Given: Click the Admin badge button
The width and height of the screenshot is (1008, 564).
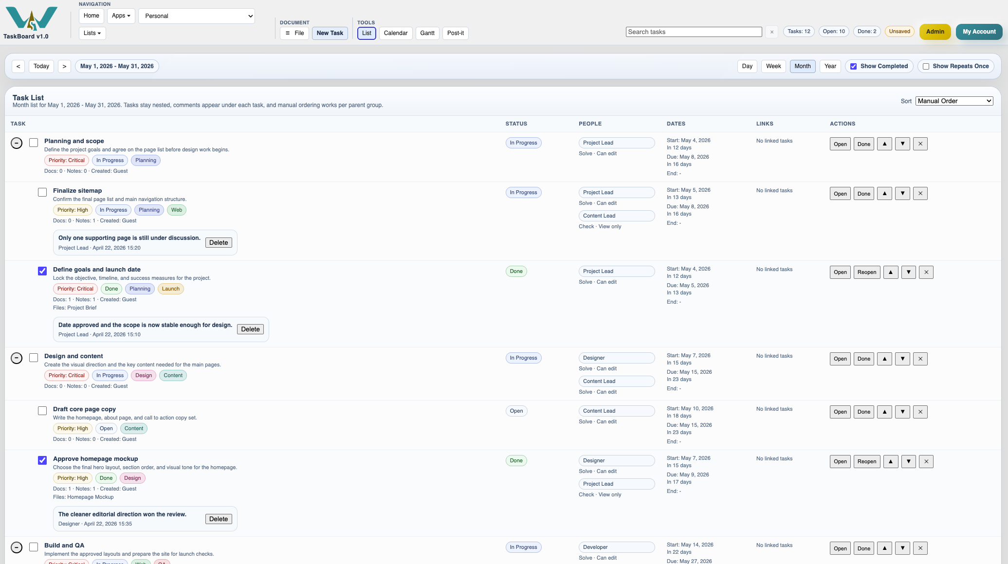Looking at the screenshot, I should click(935, 32).
